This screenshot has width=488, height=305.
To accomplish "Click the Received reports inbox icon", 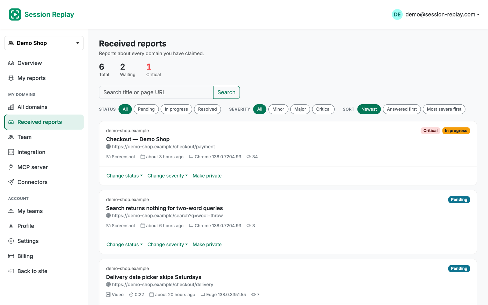I will pos(11,122).
